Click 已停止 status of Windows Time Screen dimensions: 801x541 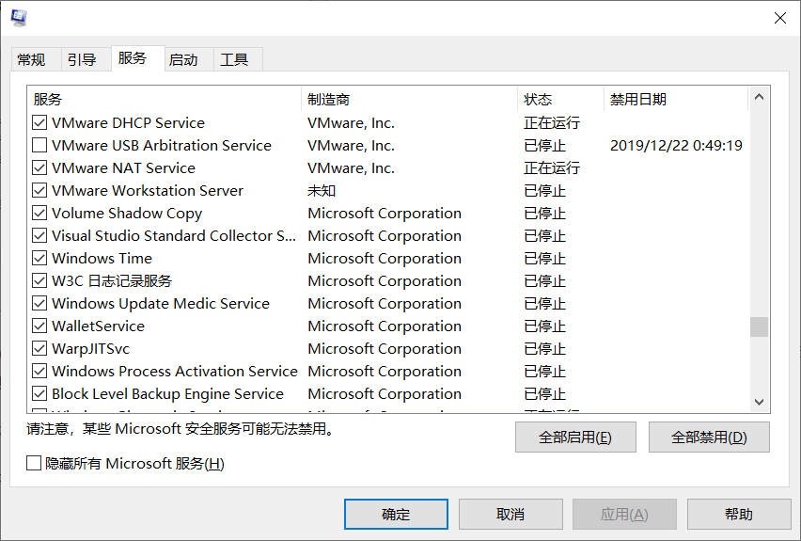click(544, 258)
